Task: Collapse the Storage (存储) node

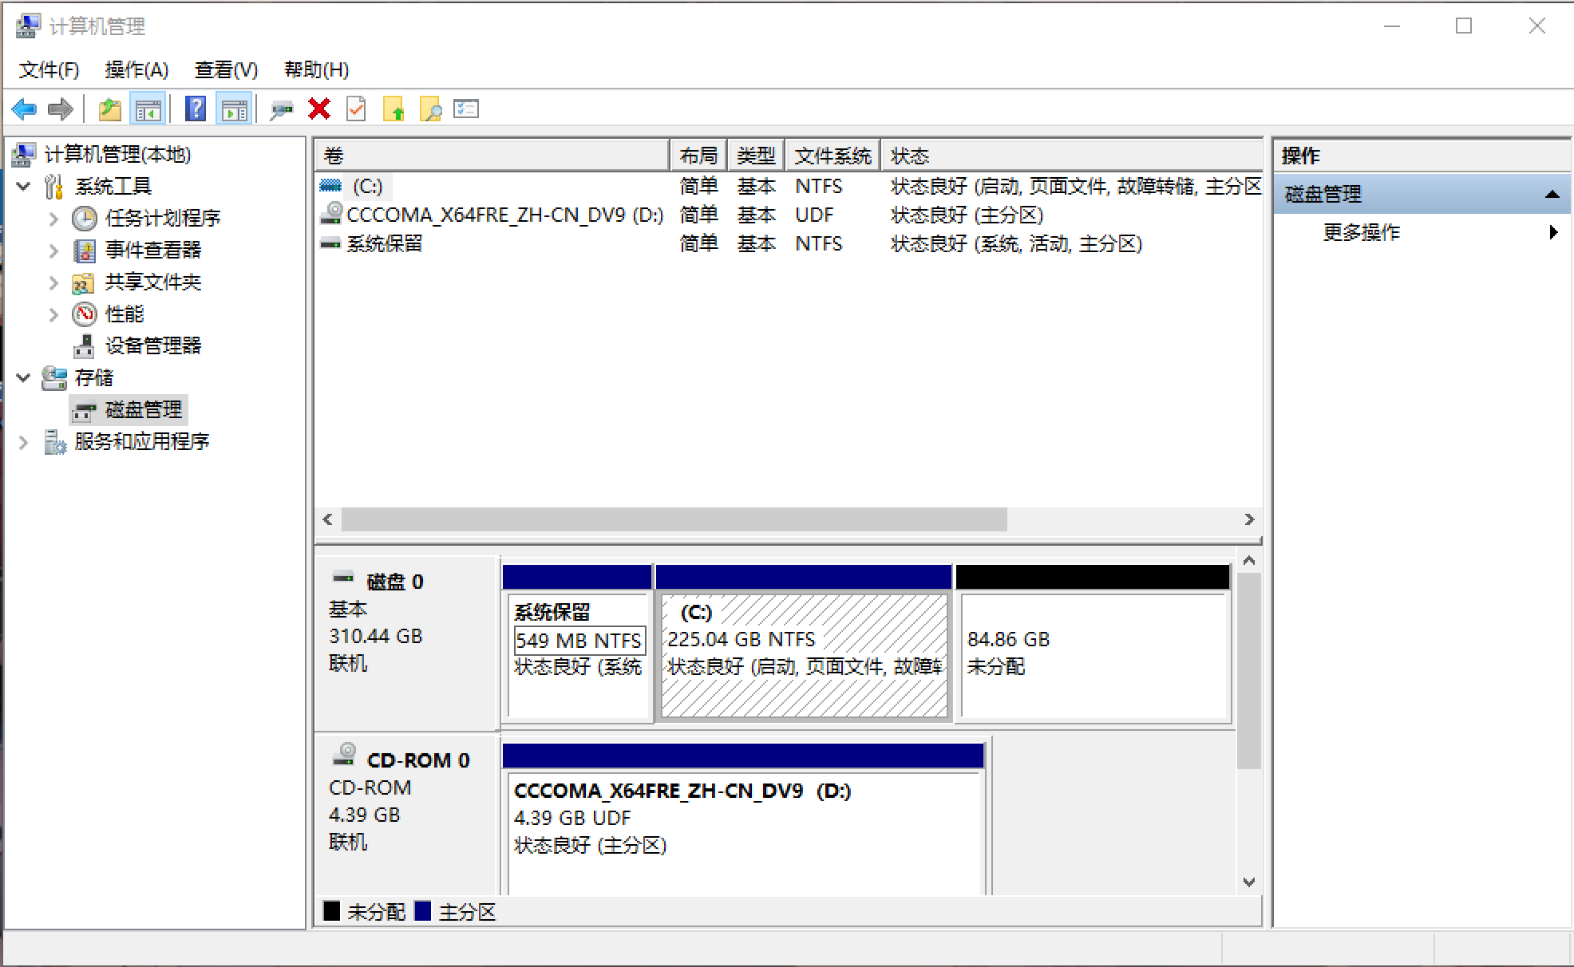Action: [24, 377]
